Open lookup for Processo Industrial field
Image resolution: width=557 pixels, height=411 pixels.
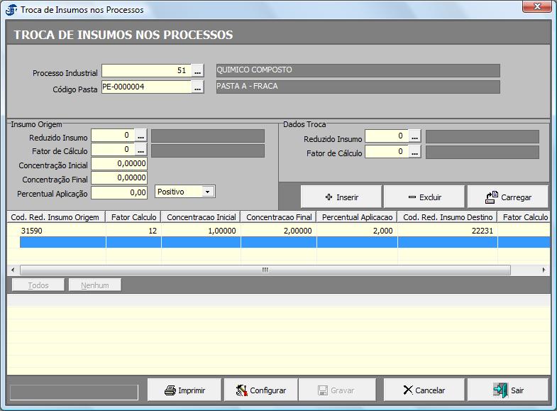[198, 71]
